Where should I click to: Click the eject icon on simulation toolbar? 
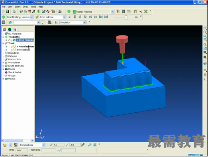click(x=136, y=17)
